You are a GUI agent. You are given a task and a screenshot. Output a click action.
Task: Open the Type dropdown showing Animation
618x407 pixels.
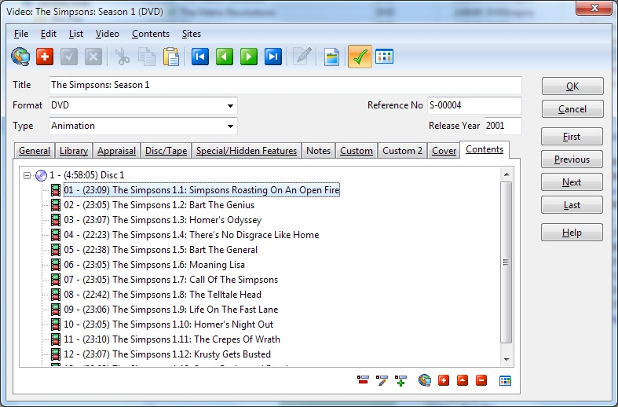pyautogui.click(x=230, y=126)
